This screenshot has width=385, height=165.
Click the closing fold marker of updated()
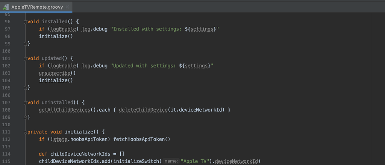coord(25,88)
